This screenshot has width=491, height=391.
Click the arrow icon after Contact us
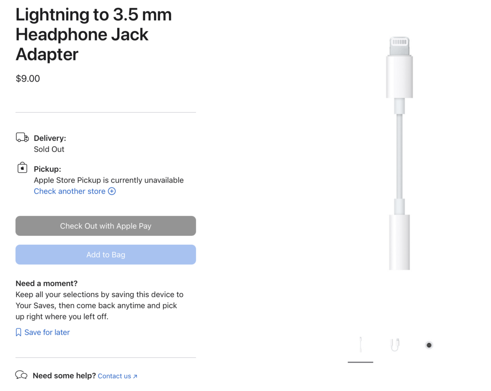point(135,376)
